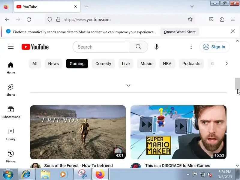Select the Music category chip
The height and width of the screenshot is (180, 240).
coord(146,64)
